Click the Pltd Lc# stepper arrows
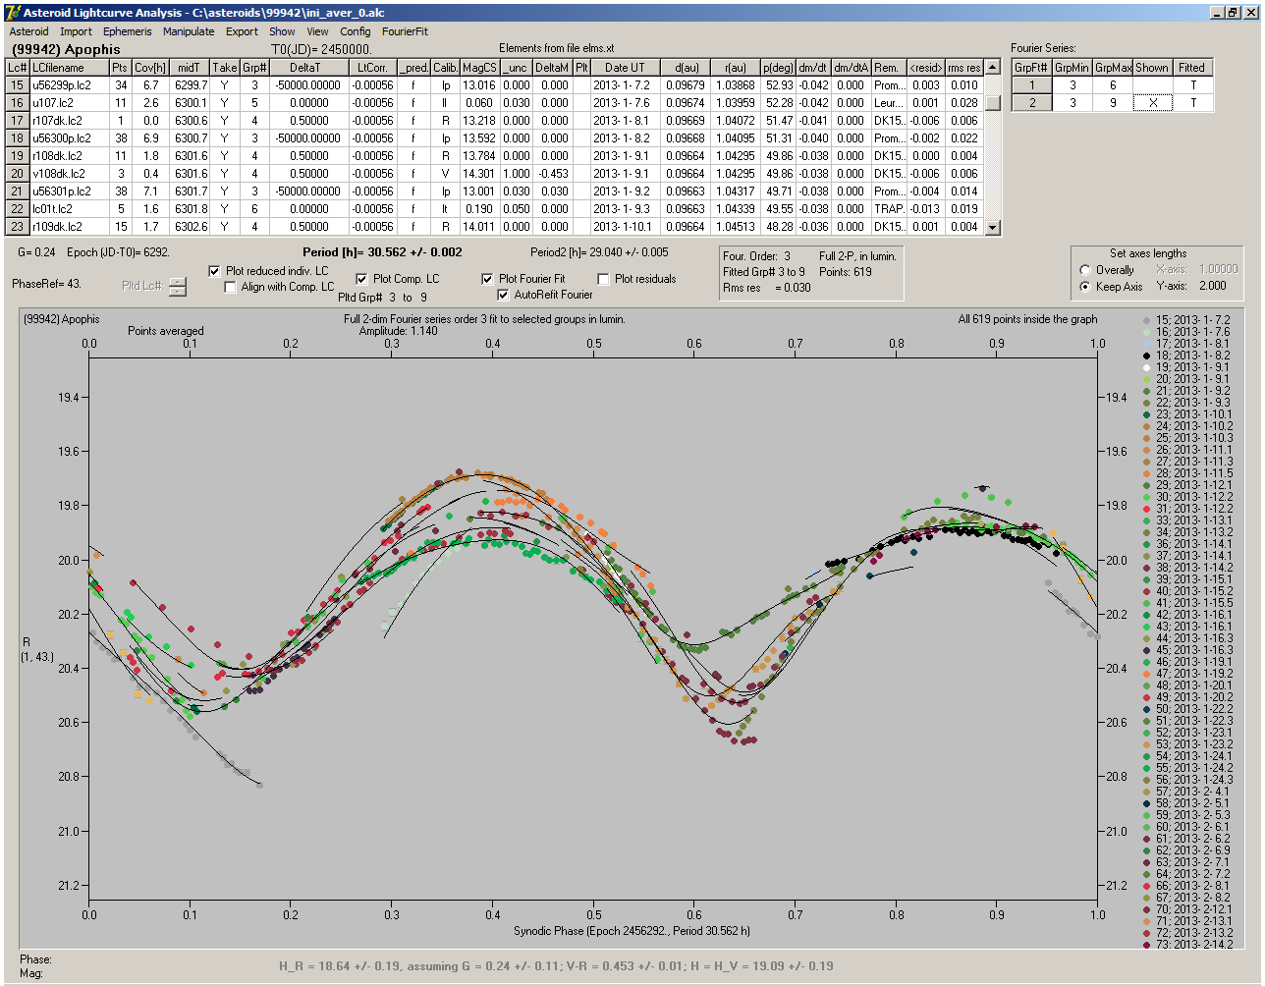 tap(177, 286)
